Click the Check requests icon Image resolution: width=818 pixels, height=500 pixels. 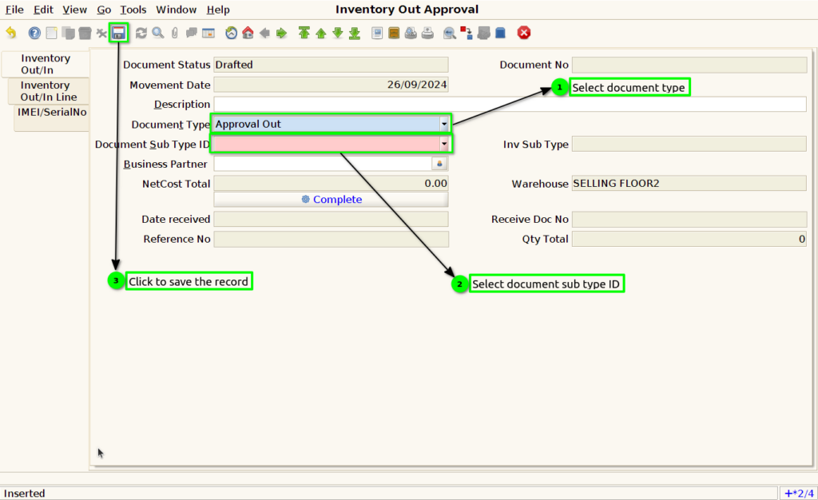483,33
